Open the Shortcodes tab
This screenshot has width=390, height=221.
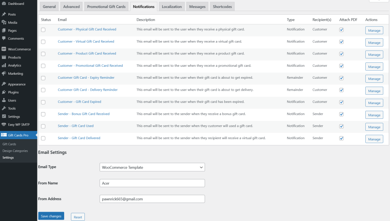click(x=222, y=7)
